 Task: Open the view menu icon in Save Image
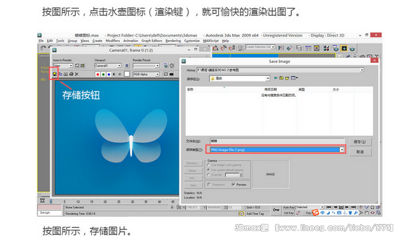(294, 78)
